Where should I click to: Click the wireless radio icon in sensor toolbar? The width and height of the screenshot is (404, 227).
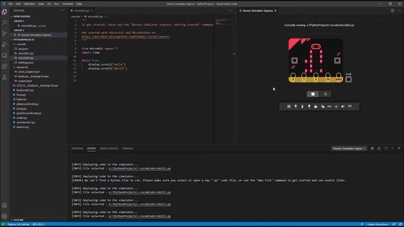pyautogui.click(x=350, y=107)
